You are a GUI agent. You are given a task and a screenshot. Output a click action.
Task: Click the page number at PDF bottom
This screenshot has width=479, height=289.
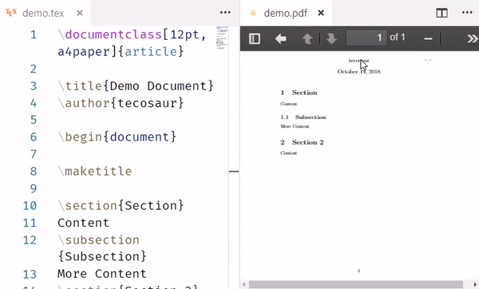[x=359, y=271]
